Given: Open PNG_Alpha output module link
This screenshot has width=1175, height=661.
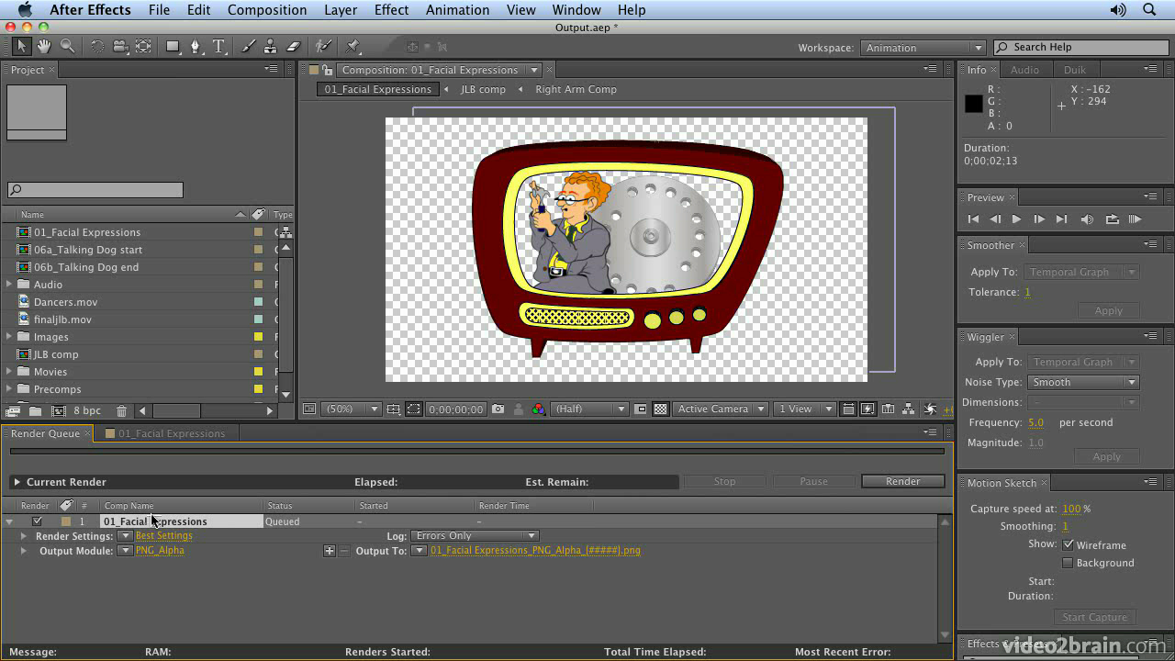Looking at the screenshot, I should point(160,551).
